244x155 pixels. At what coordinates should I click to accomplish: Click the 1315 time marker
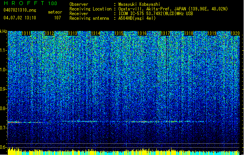119,33
